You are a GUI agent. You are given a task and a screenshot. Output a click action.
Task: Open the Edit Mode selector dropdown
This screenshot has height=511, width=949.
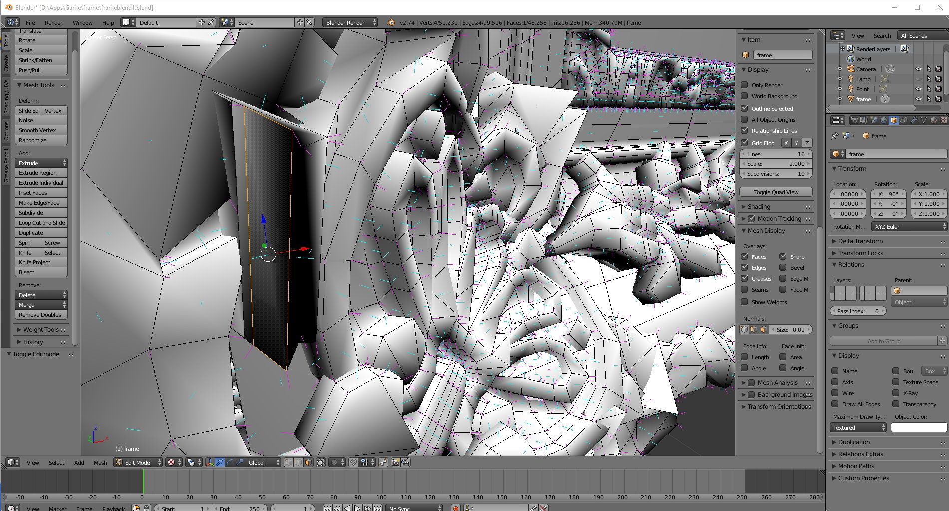[x=138, y=462]
